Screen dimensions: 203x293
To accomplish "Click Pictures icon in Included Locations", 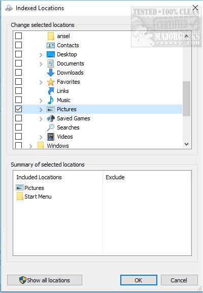I will 20,187.
